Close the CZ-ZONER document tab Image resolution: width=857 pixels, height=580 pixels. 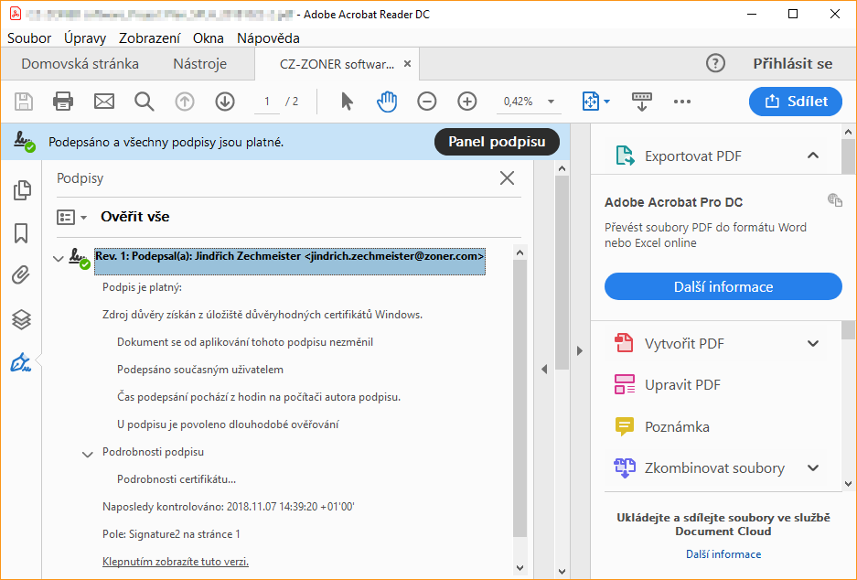407,64
